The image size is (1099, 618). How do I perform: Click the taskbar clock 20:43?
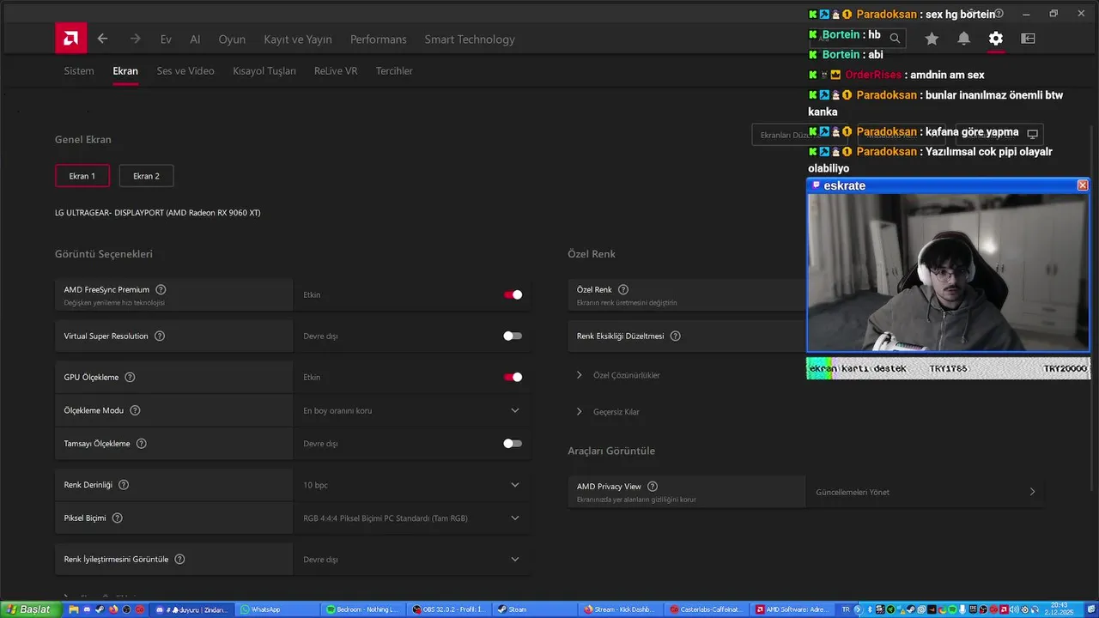click(1059, 609)
